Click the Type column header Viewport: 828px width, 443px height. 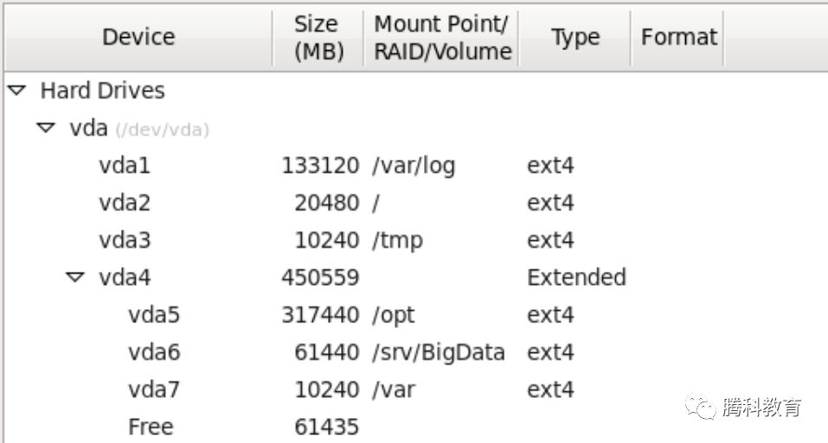[x=574, y=37]
